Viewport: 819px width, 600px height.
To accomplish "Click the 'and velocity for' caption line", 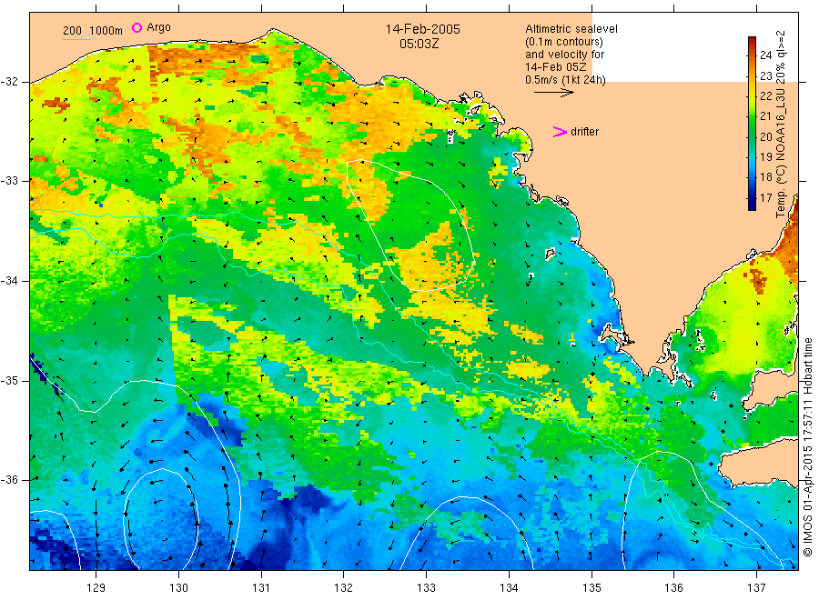I will pyautogui.click(x=564, y=55).
